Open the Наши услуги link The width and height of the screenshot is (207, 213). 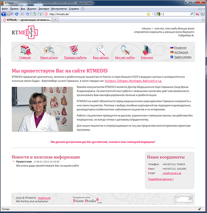click(x=49, y=58)
